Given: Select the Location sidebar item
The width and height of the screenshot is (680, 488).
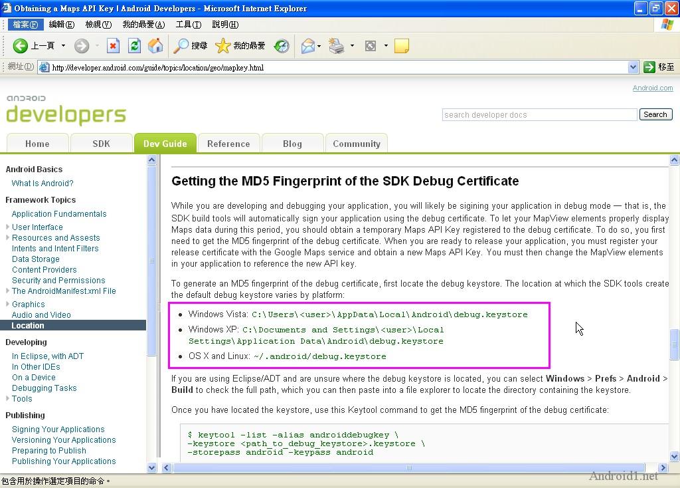Looking at the screenshot, I should click(x=73, y=325).
